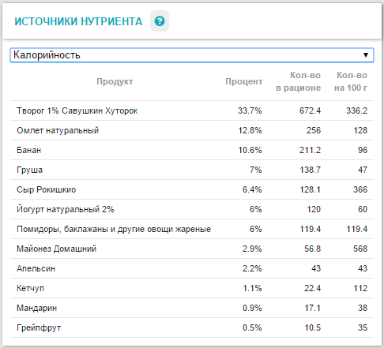Select the Банан product row
This screenshot has width=384, height=348.
(192, 150)
